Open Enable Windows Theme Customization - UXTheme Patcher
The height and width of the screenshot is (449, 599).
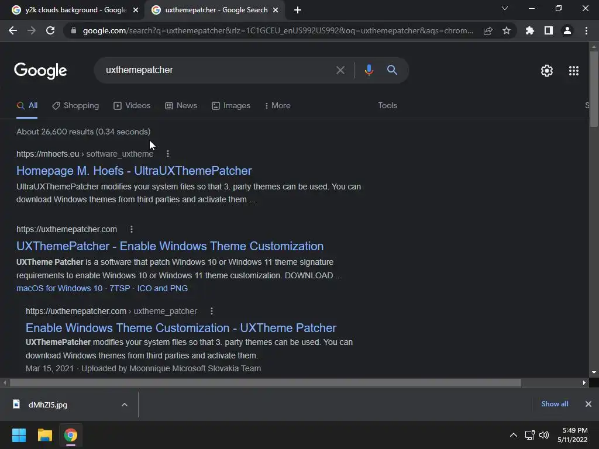pos(181,328)
